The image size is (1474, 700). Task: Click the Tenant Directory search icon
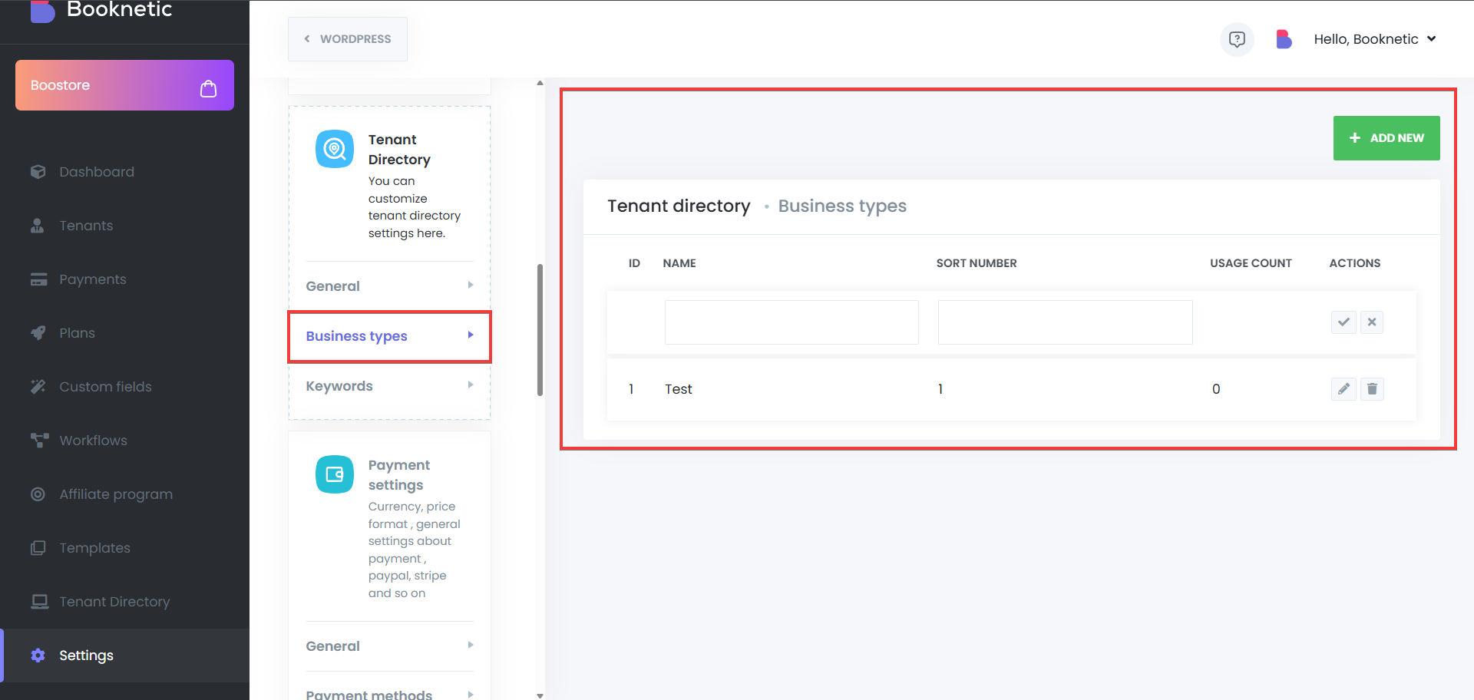click(335, 149)
